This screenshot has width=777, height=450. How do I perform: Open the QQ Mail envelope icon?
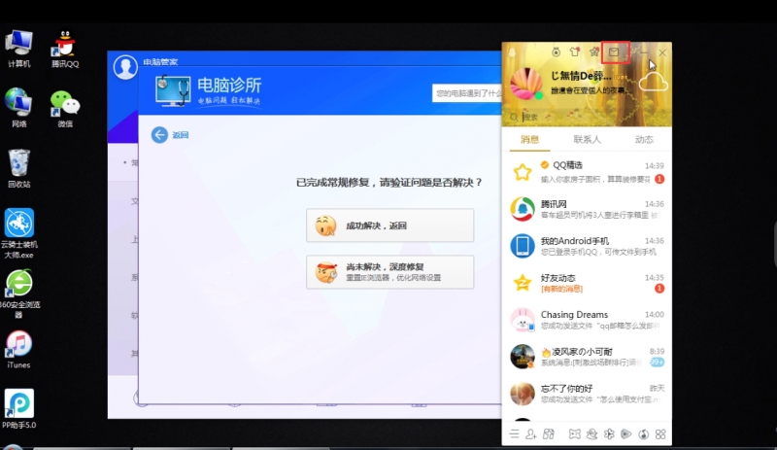click(614, 52)
